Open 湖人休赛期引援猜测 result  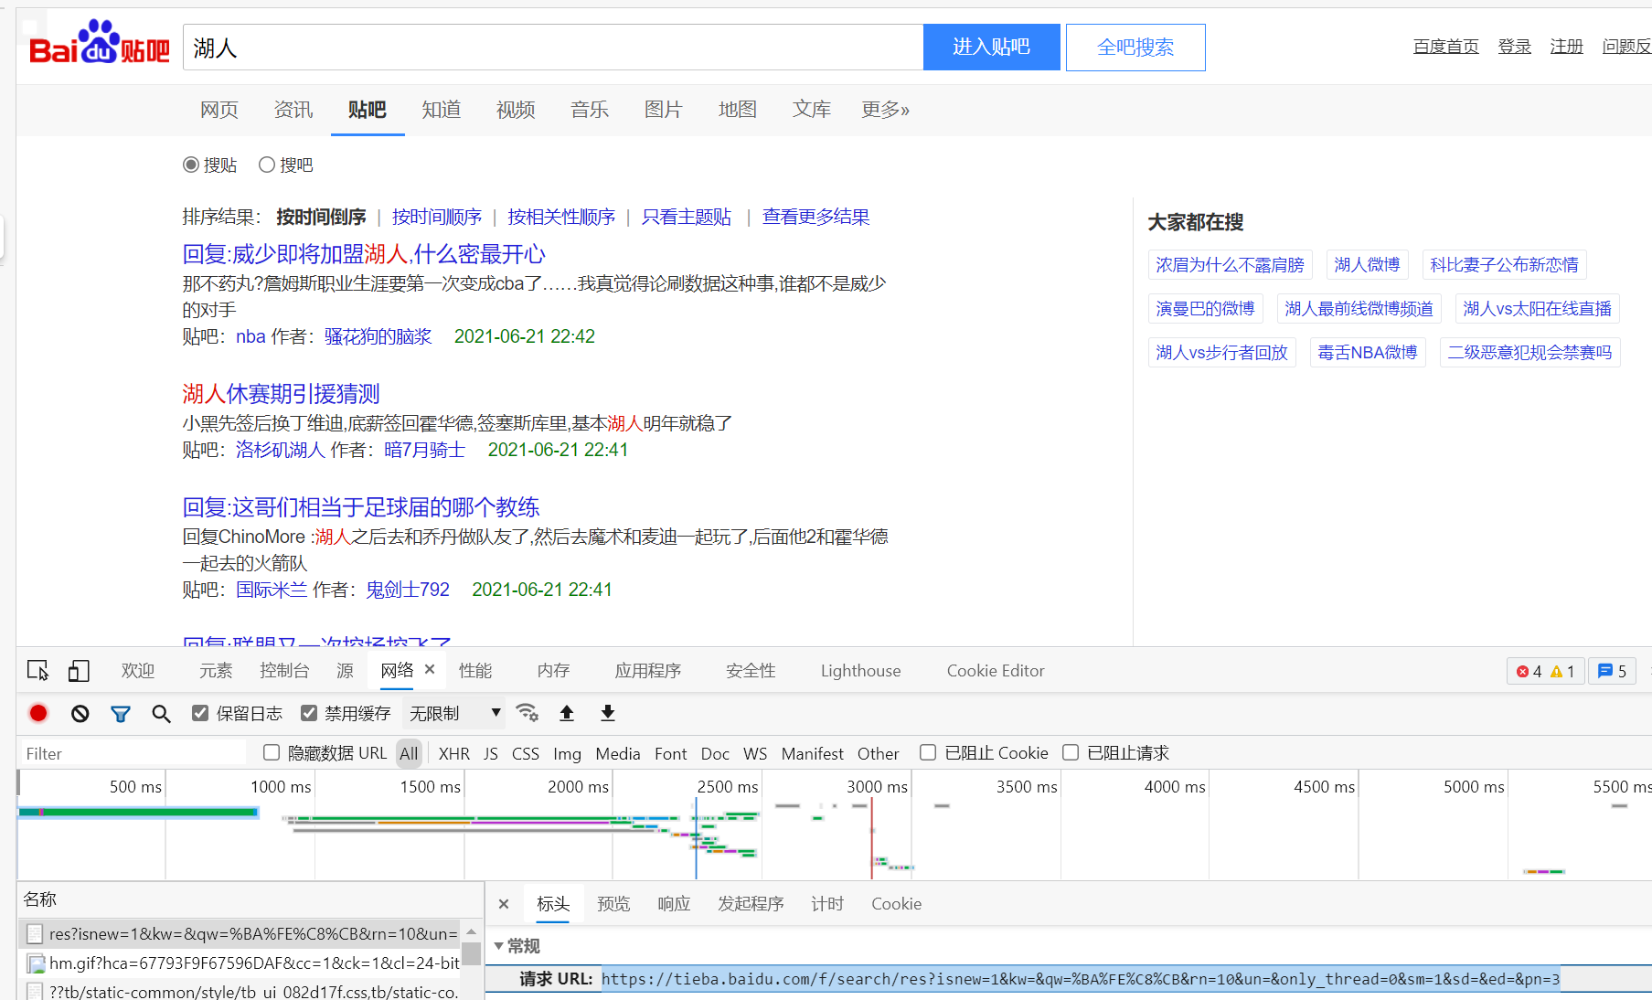(281, 394)
